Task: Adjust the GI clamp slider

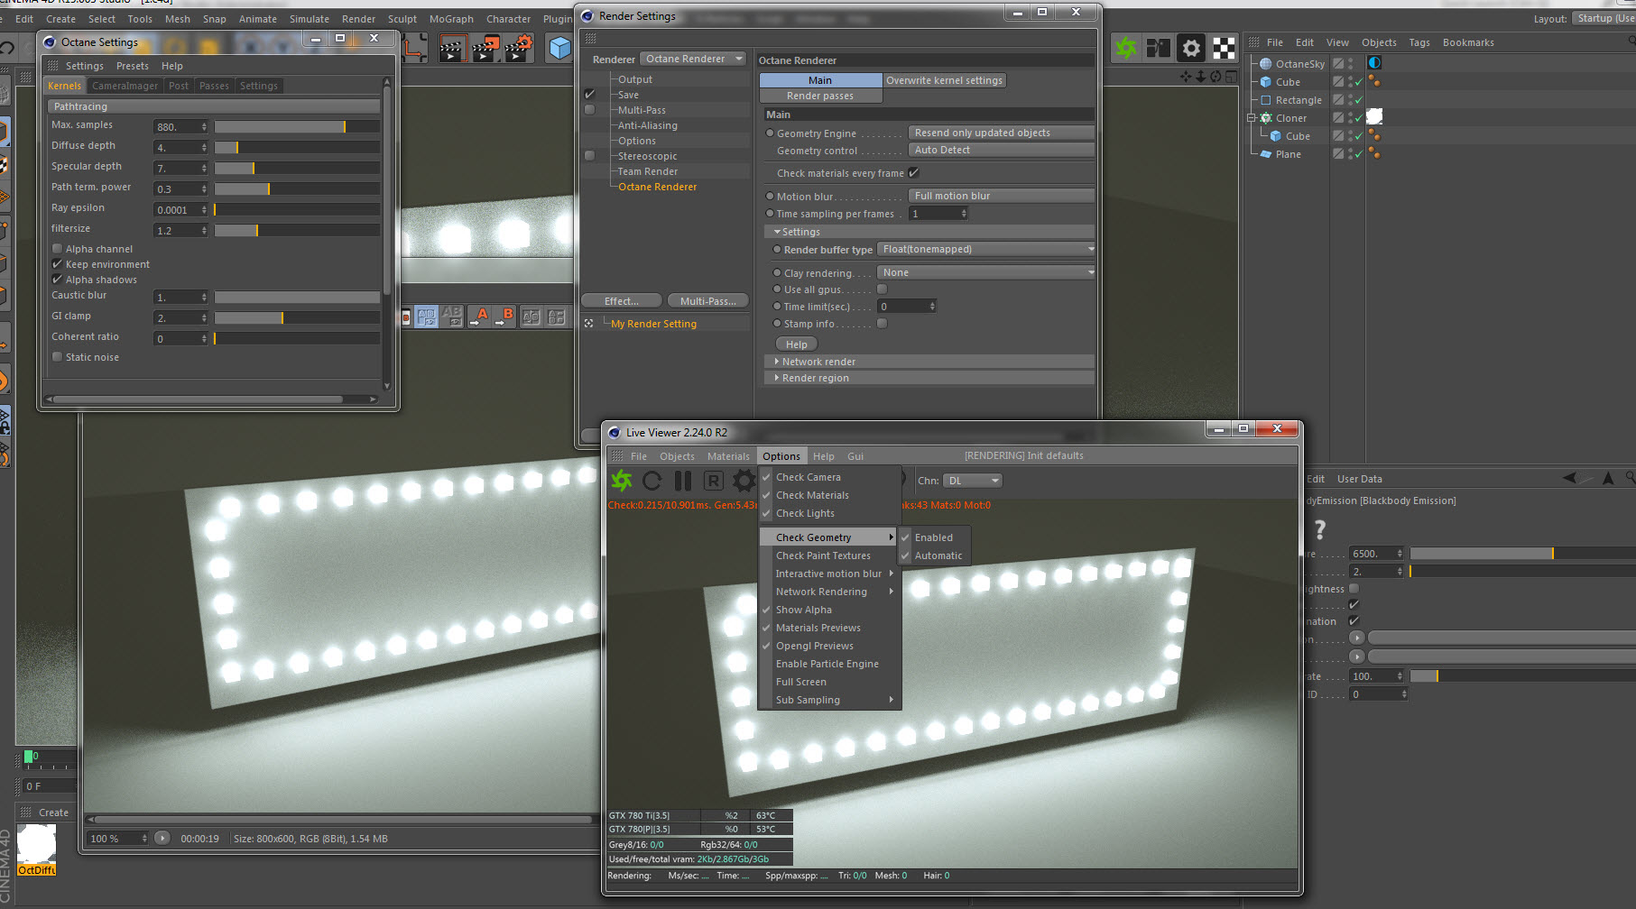Action: tap(297, 317)
